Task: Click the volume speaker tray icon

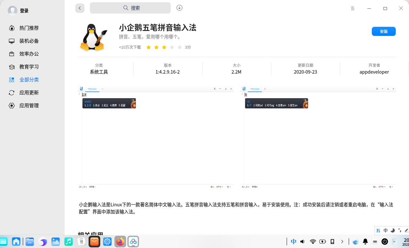Action: tap(303, 242)
